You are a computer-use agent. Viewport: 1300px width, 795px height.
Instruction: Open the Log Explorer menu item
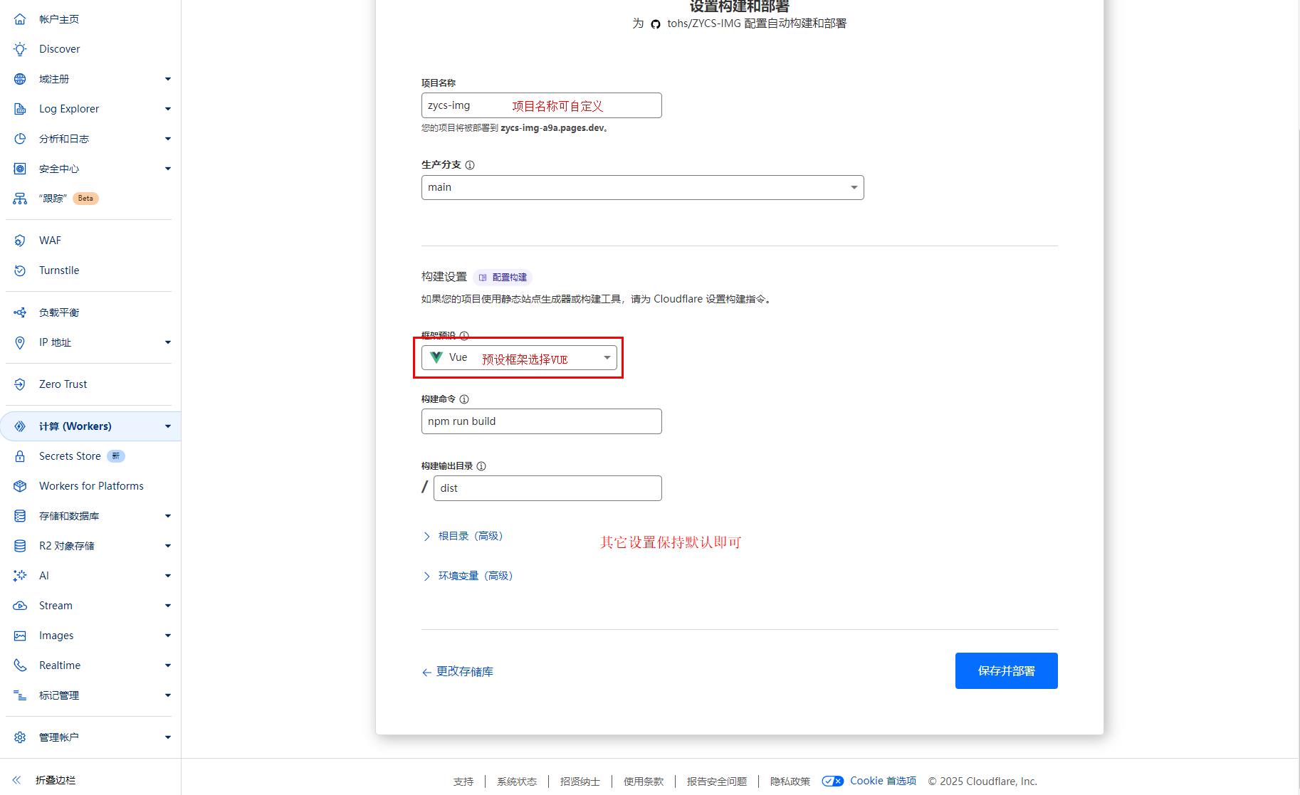pos(69,109)
